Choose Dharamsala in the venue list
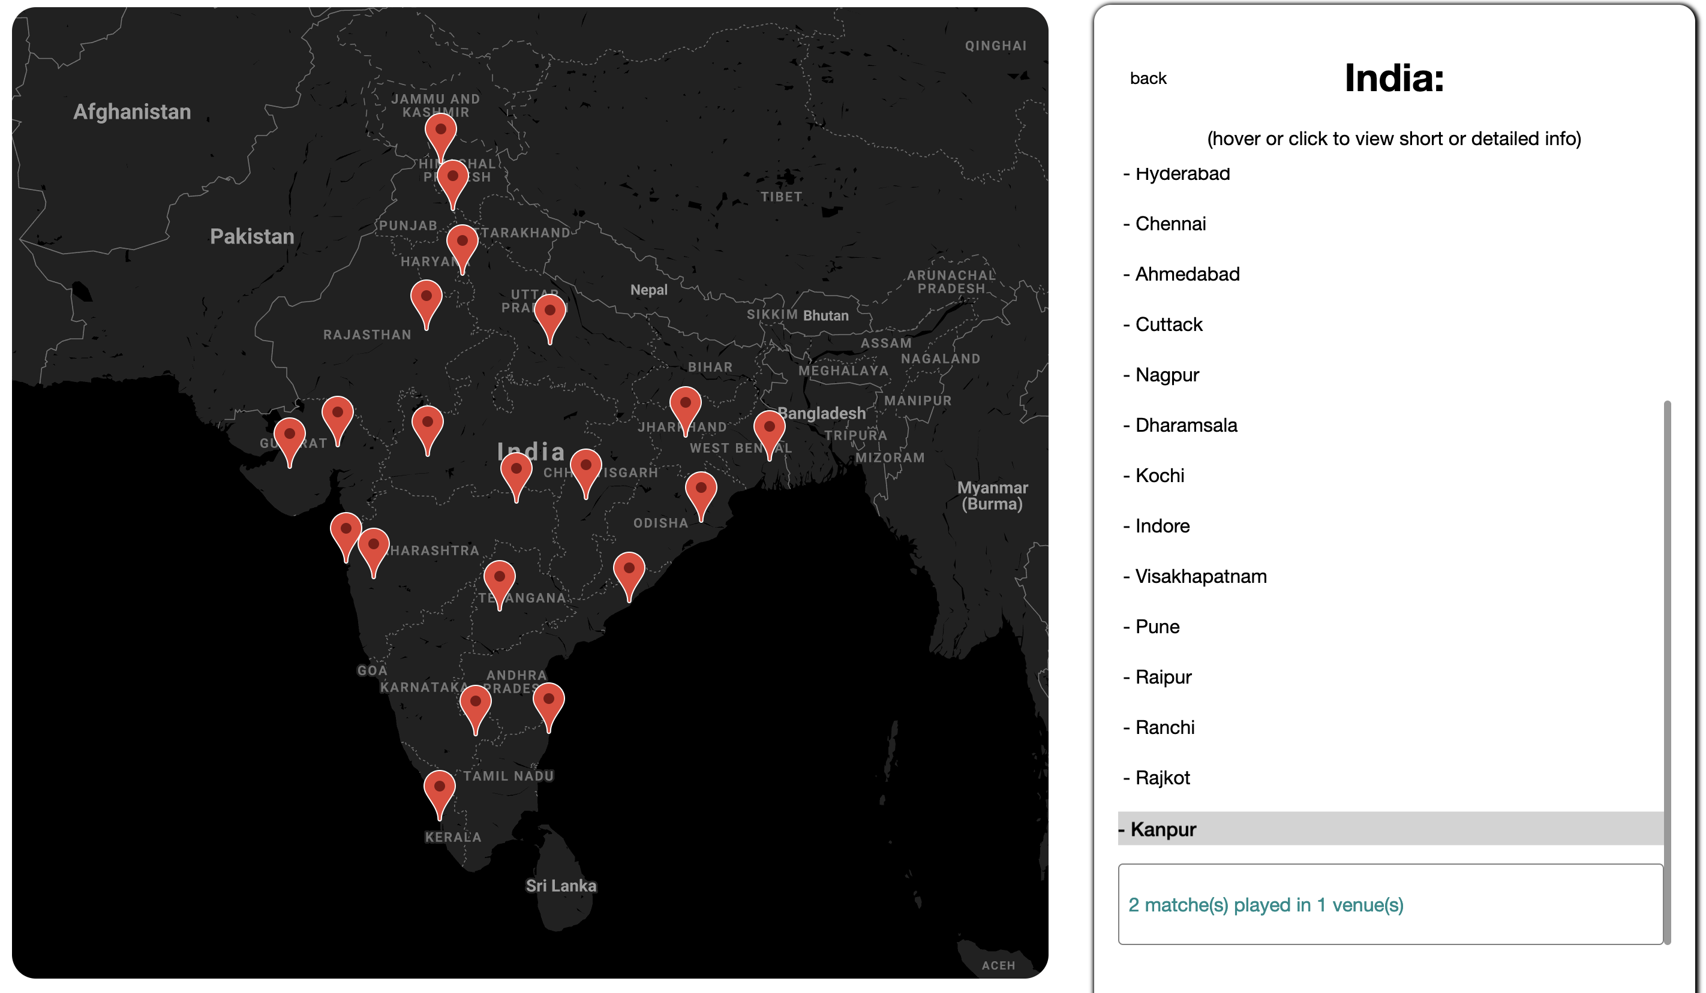 tap(1185, 425)
